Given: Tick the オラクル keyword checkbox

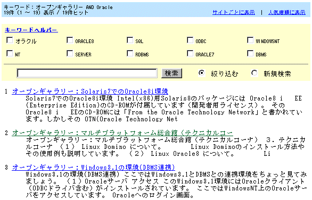Looking at the screenshot, I should [x=10, y=40].
